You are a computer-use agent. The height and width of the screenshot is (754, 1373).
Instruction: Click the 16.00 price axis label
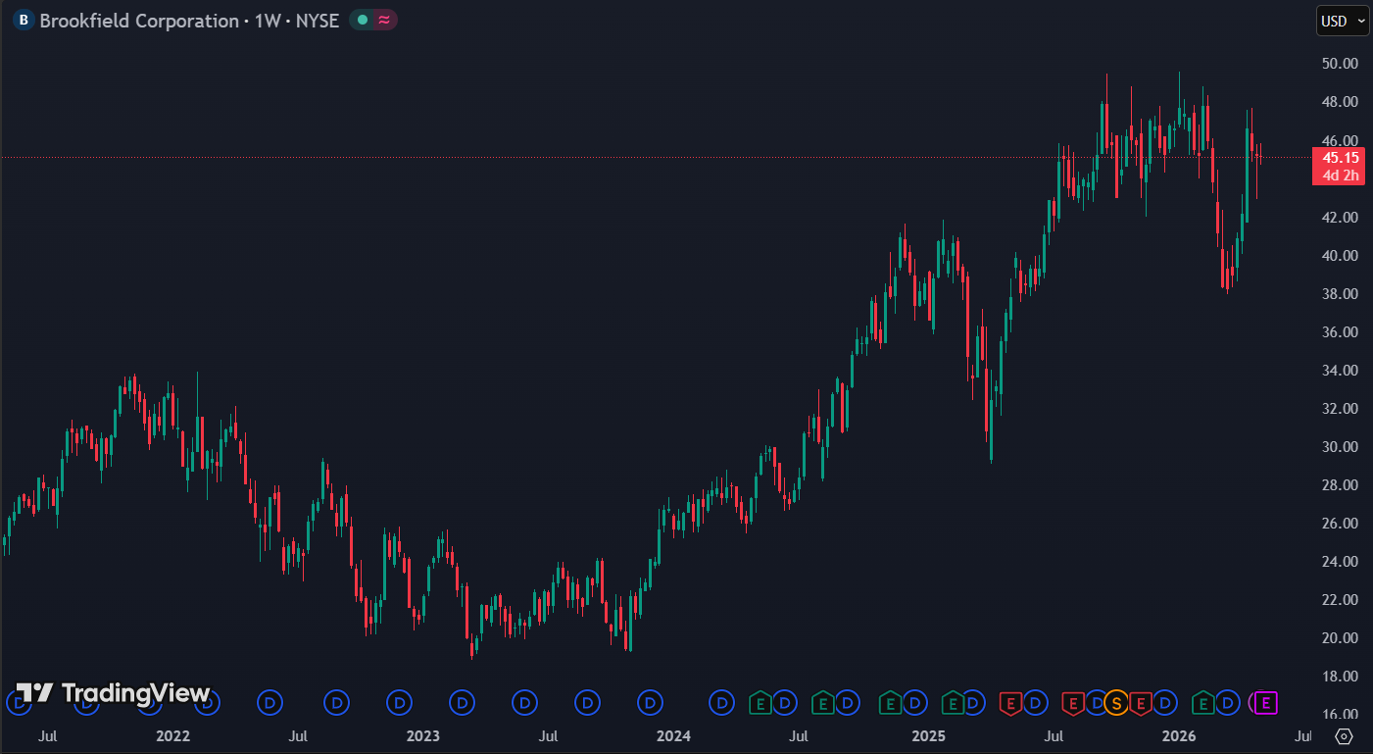[1340, 714]
